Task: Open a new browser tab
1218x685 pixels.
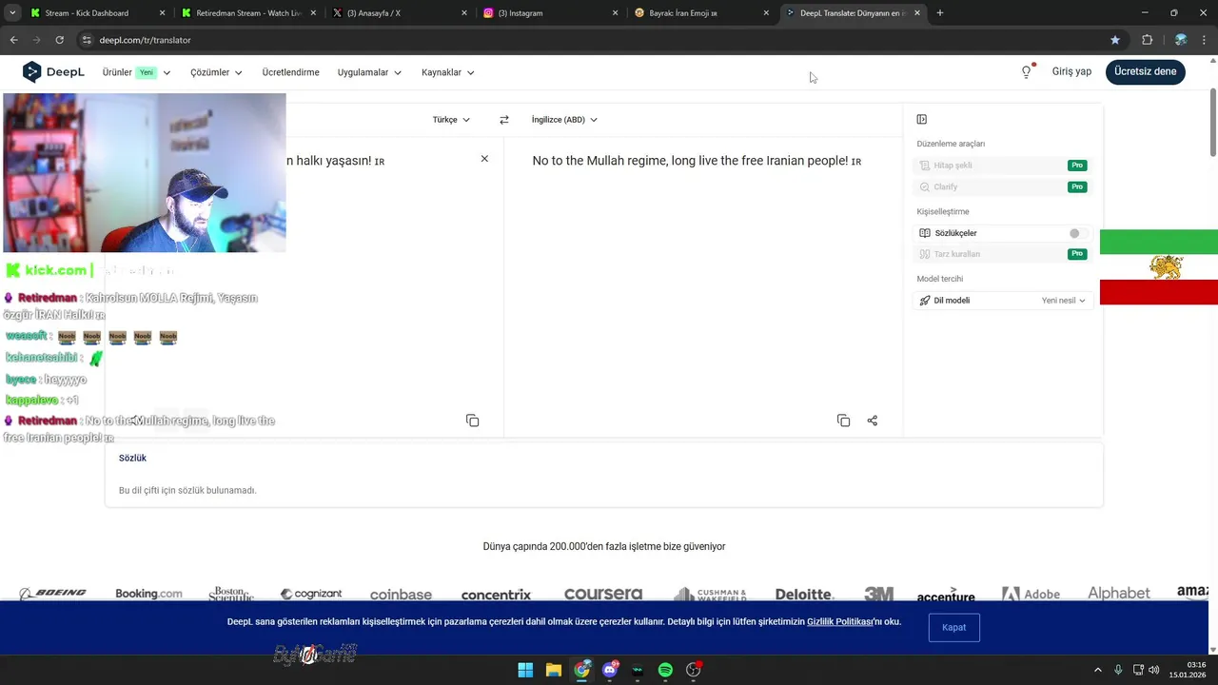Action: pos(940,13)
